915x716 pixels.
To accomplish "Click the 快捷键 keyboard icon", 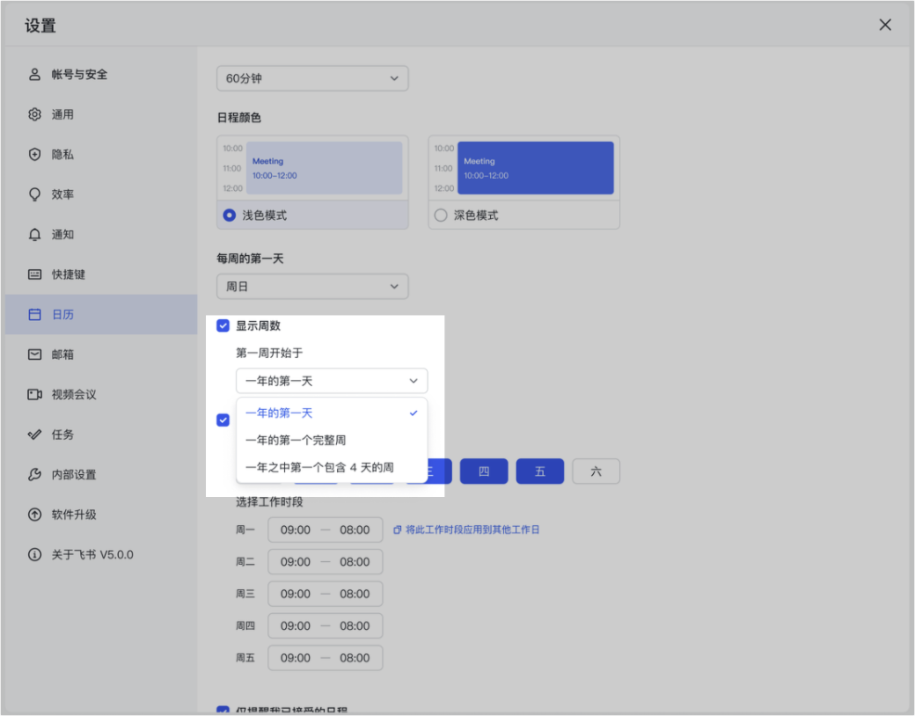I will pos(35,274).
